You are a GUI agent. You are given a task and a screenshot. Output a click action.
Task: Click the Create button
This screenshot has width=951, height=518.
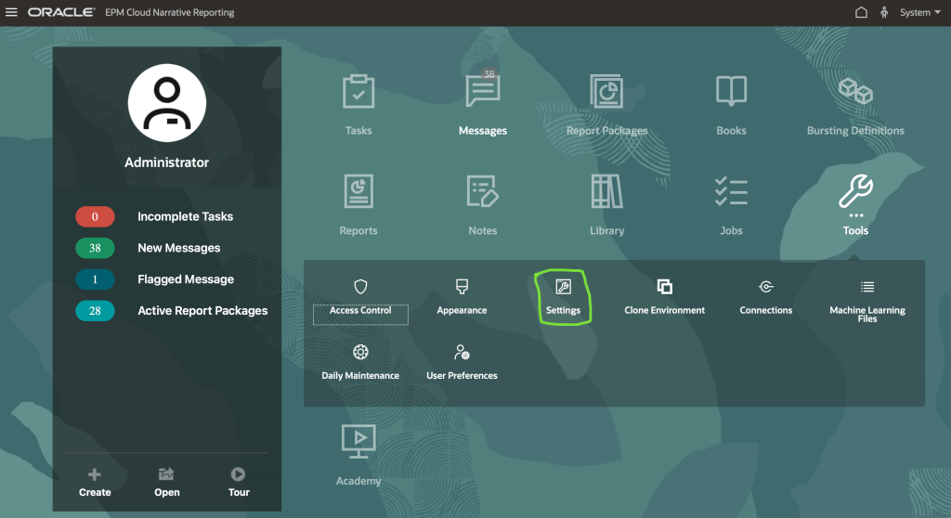tap(95, 482)
